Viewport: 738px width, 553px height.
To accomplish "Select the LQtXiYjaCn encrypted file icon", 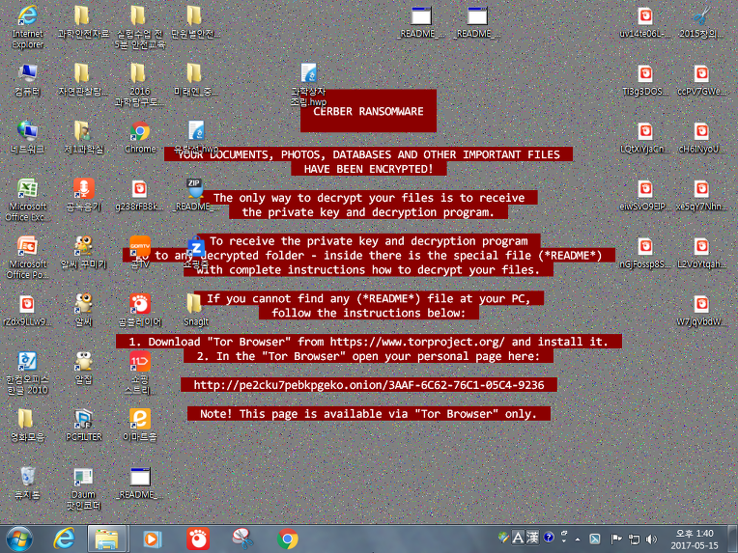I will point(645,137).
